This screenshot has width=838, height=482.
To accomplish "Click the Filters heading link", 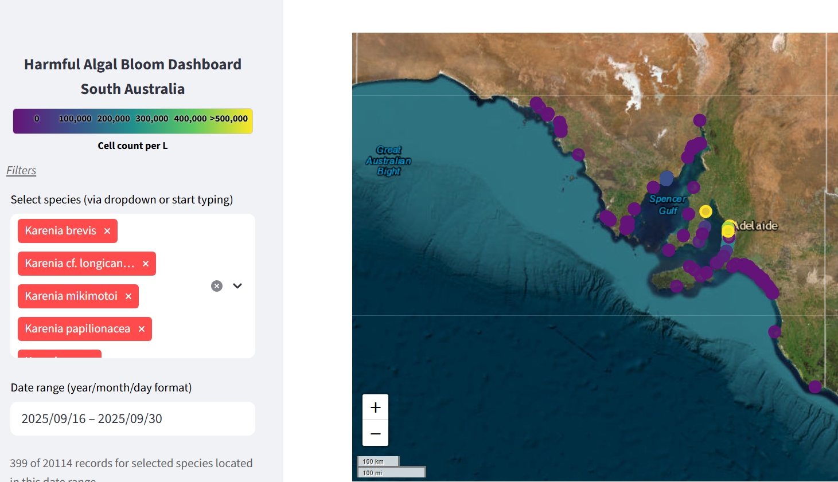I will (21, 171).
